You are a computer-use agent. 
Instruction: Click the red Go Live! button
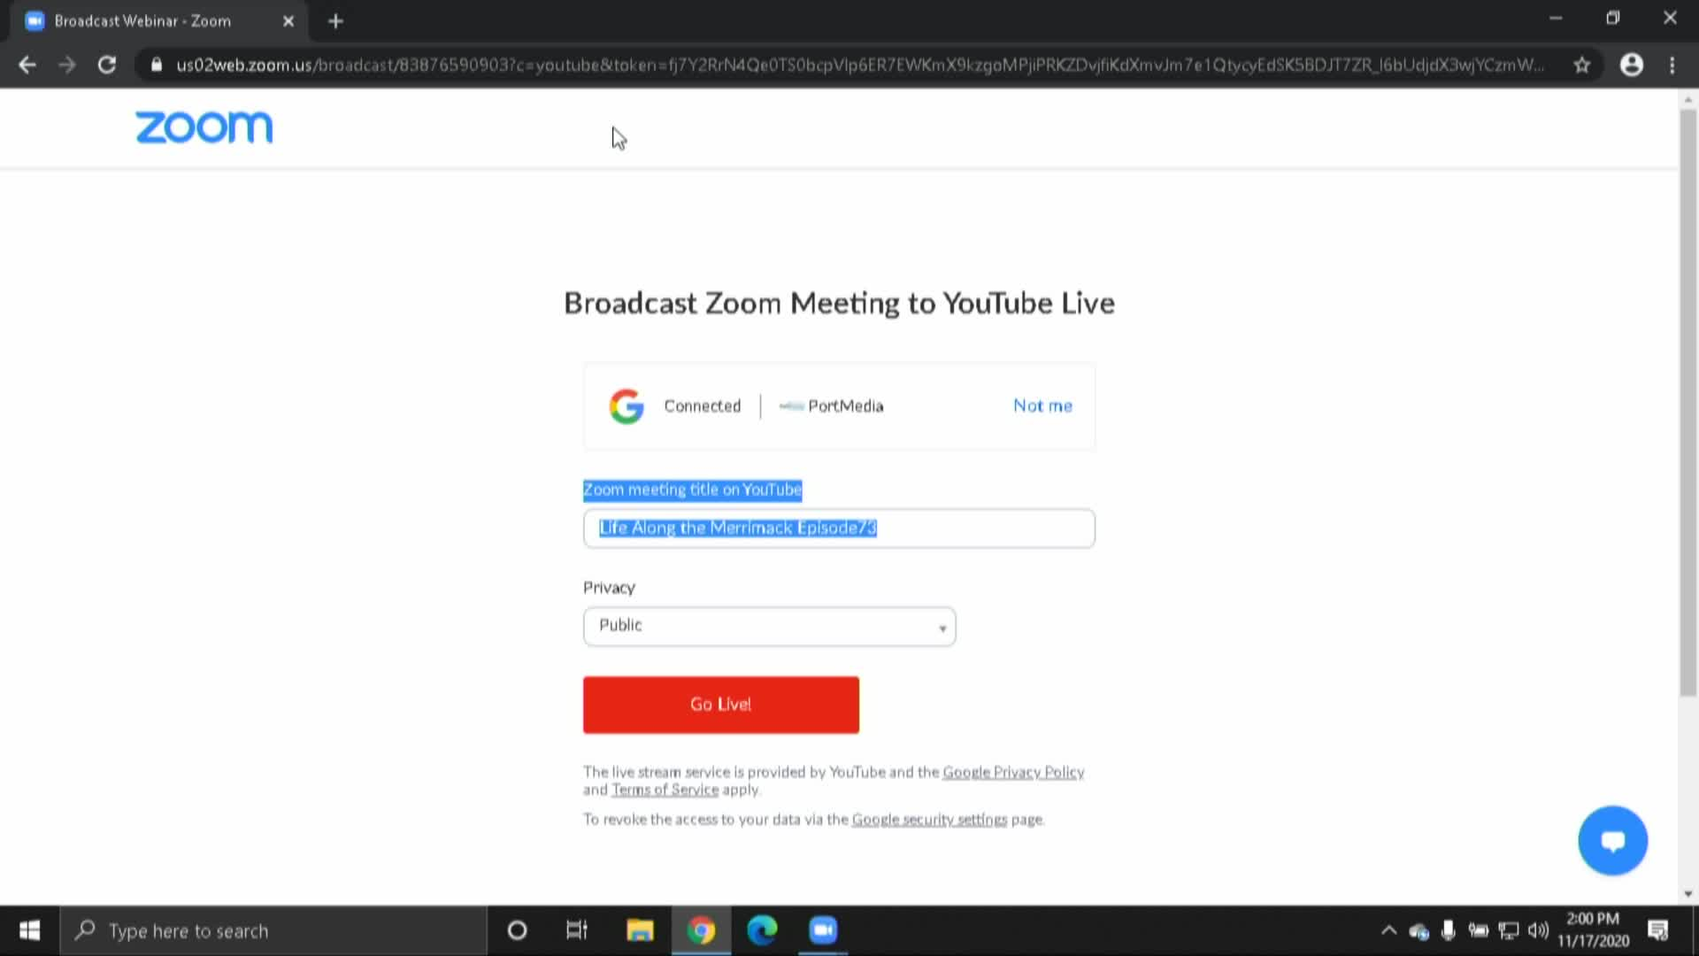pyautogui.click(x=720, y=705)
